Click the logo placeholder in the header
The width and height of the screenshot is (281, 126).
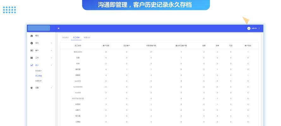tap(39, 28)
